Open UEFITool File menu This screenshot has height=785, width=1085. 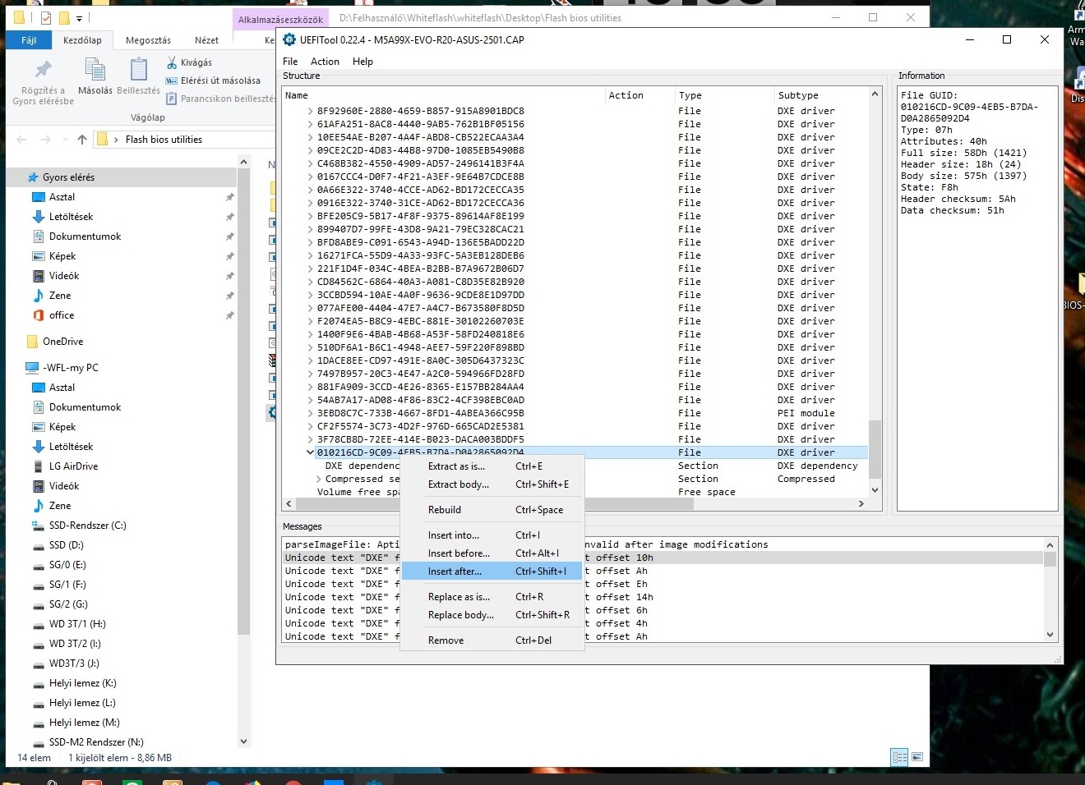click(290, 62)
